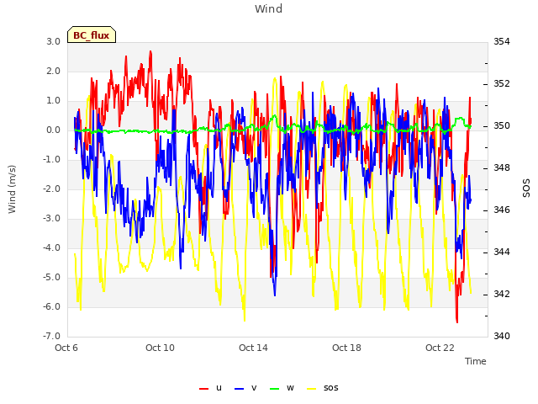This screenshot has height=404, width=538.
Task: Click the green w legend swatch
Action: pos(275,389)
